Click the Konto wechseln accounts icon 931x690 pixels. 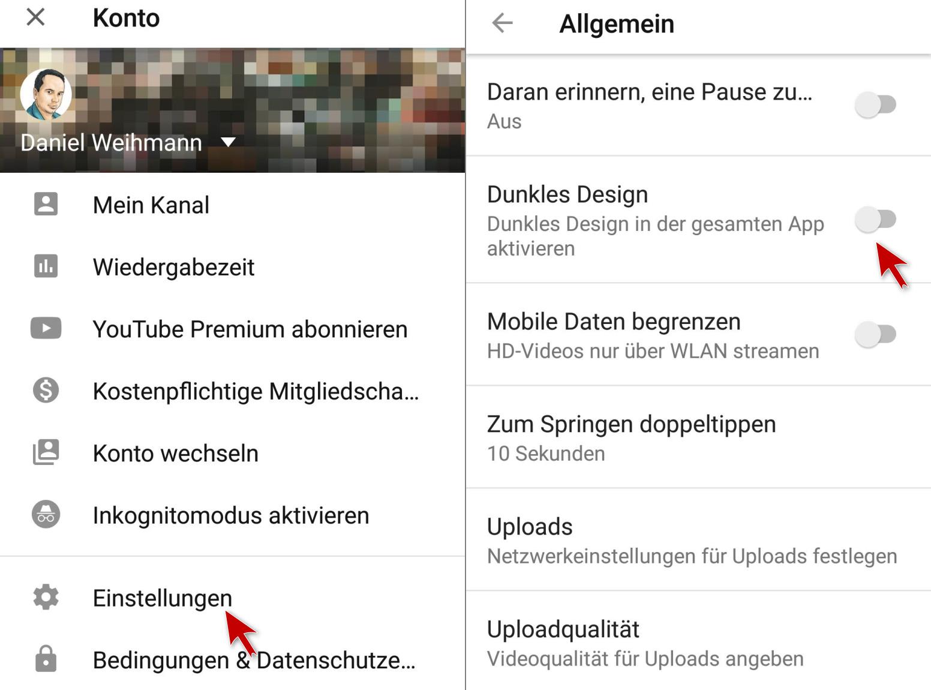pyautogui.click(x=46, y=452)
